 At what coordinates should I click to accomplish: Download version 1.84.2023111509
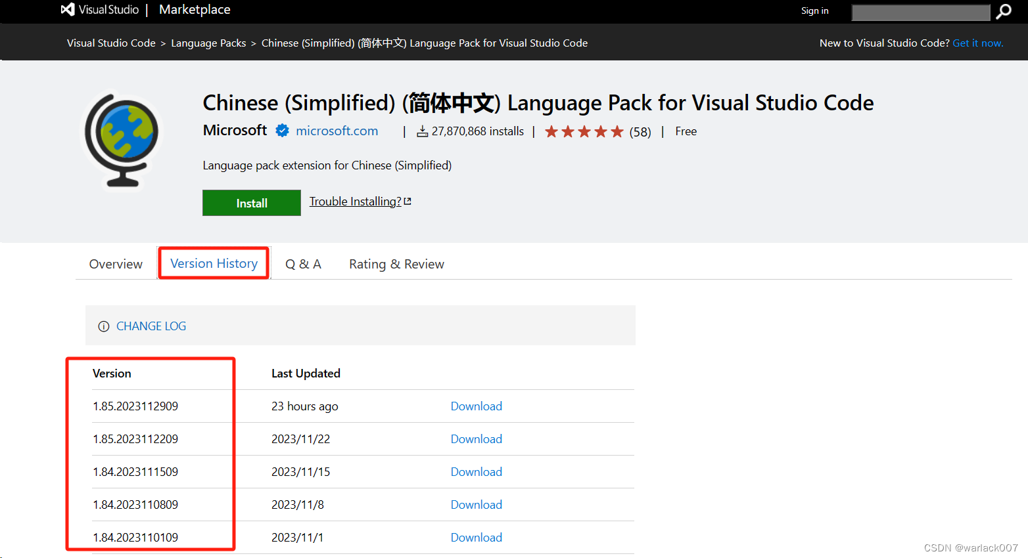pyautogui.click(x=476, y=472)
